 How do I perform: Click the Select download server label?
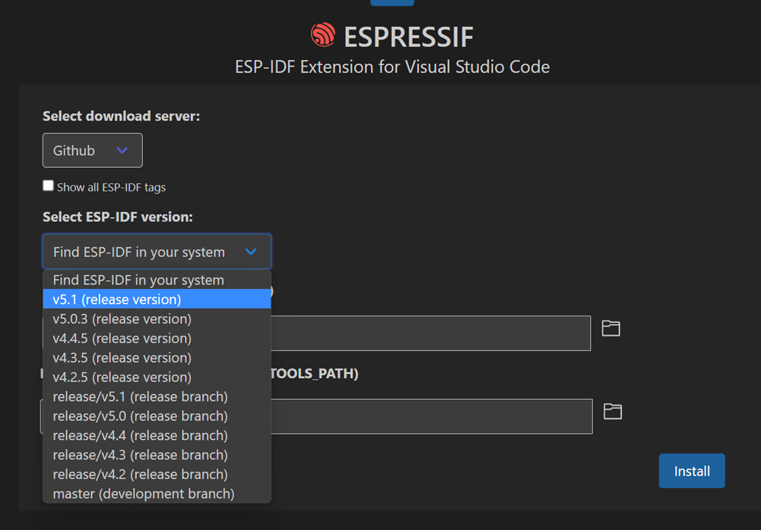click(x=121, y=116)
